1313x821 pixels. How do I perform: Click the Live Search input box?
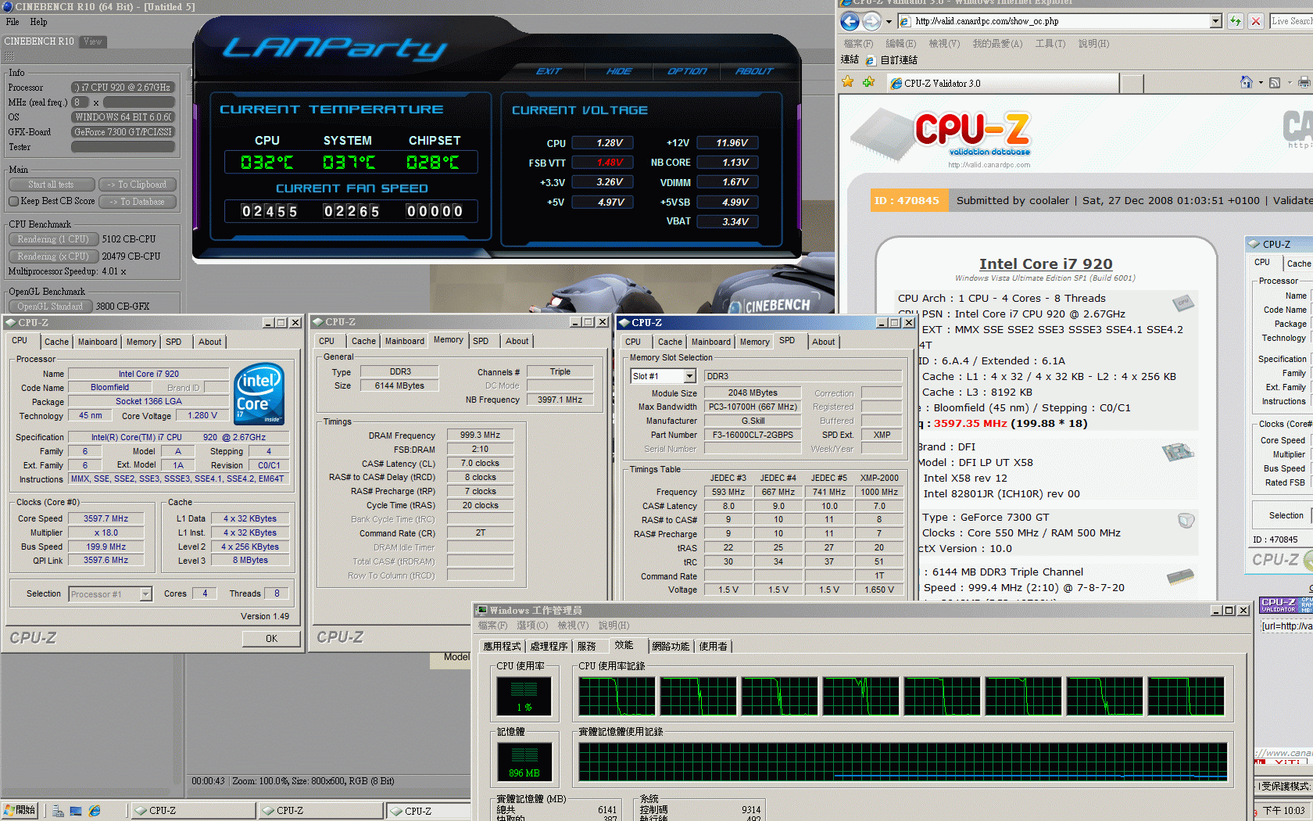tap(1291, 21)
